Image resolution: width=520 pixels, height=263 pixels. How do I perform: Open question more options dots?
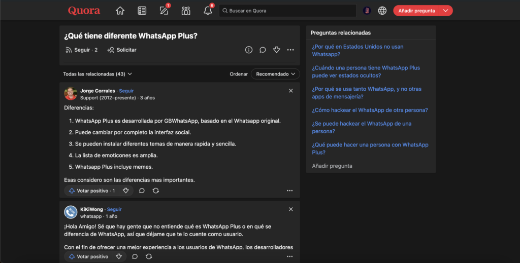290,50
